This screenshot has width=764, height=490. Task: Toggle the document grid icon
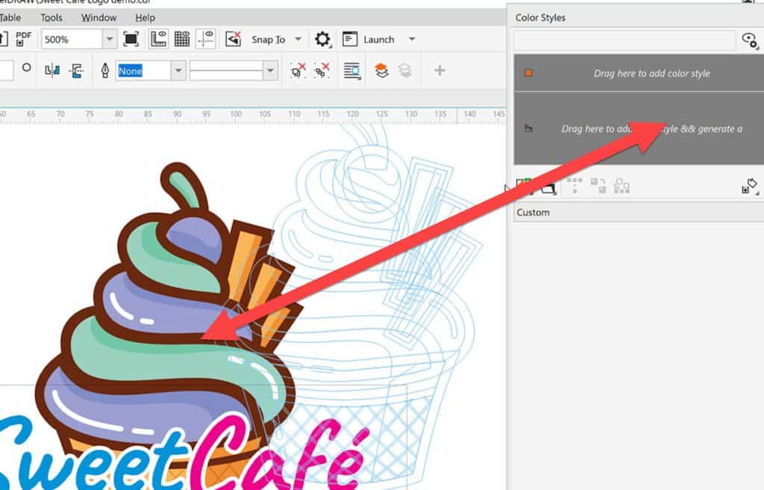click(x=182, y=40)
